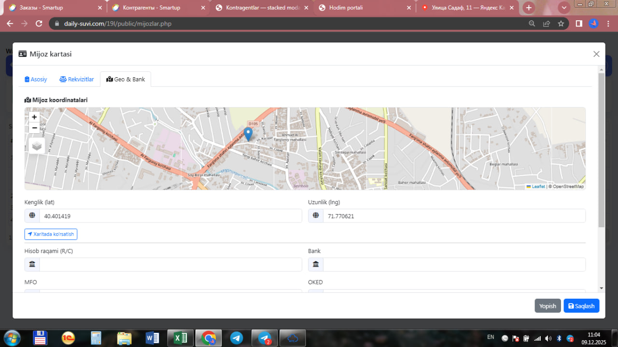This screenshot has width=618, height=347.
Task: Focus the Hisob raqami (R/C) field
Action: click(x=170, y=264)
